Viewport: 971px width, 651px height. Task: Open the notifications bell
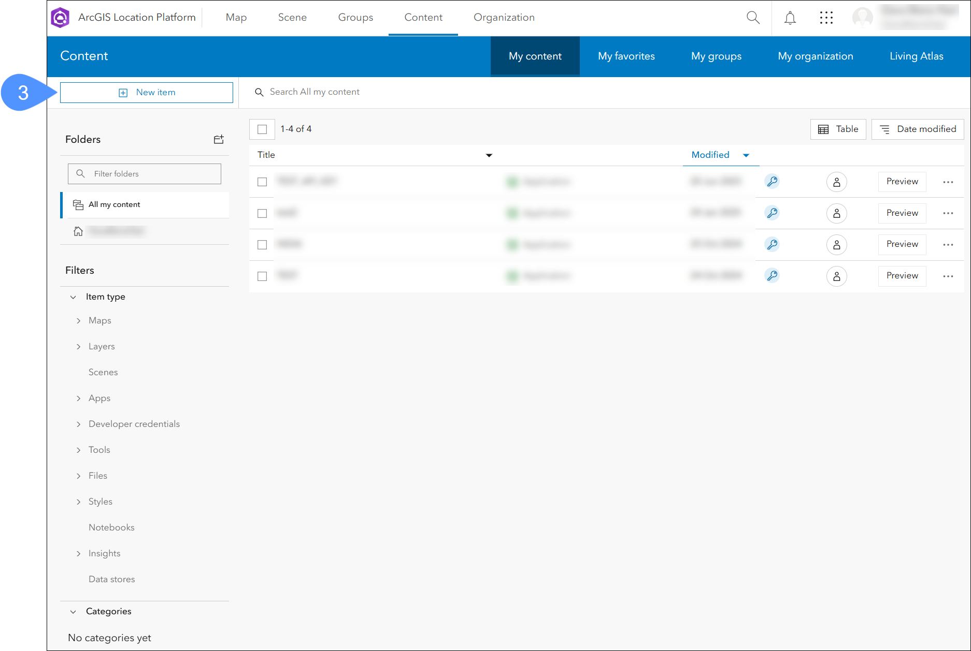[790, 18]
